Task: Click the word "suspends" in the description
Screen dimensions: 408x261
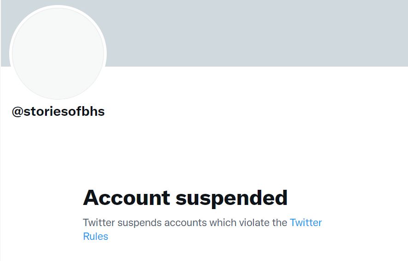Action: [140, 223]
